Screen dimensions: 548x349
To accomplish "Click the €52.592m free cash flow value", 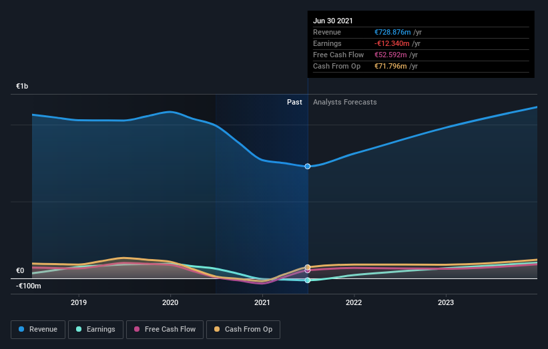I will (390, 55).
